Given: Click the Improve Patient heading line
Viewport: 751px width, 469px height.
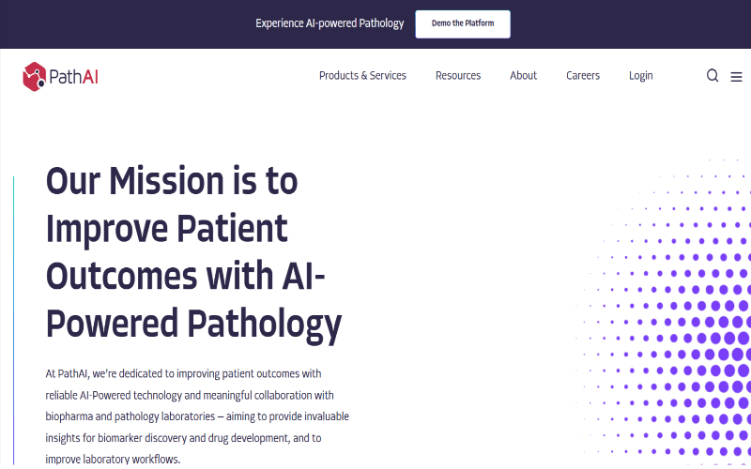Looking at the screenshot, I should click(167, 228).
